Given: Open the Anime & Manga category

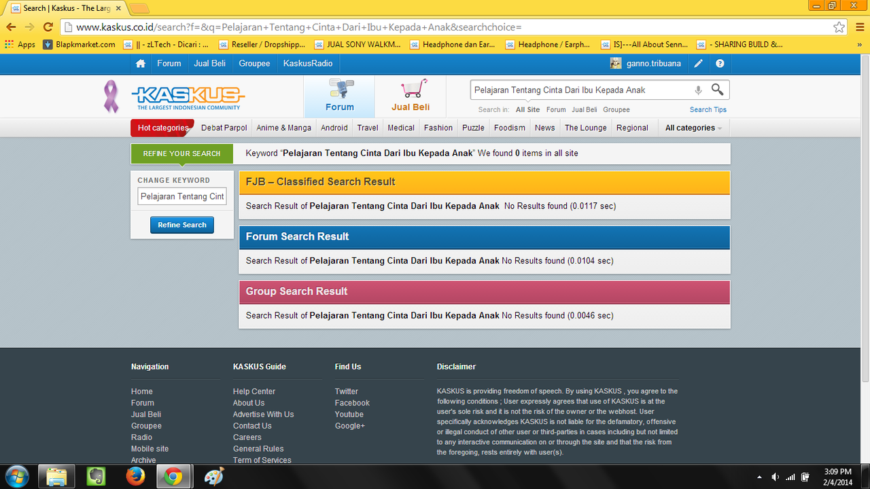Looking at the screenshot, I should coord(284,128).
